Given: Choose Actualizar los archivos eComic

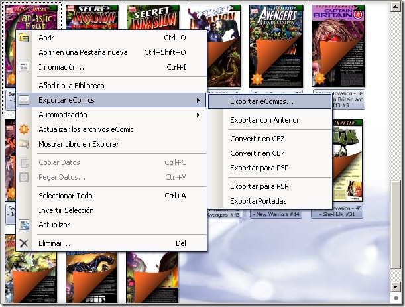Looking at the screenshot, I should 111,129.
